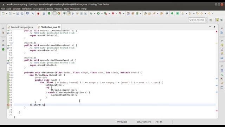Open the Window menu
The height and width of the screenshot is (127, 225).
(x=75, y=8)
